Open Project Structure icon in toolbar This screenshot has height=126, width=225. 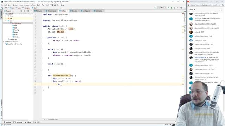point(181,8)
